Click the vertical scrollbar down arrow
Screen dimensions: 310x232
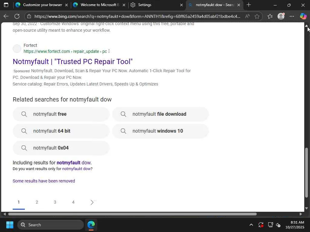(306, 208)
